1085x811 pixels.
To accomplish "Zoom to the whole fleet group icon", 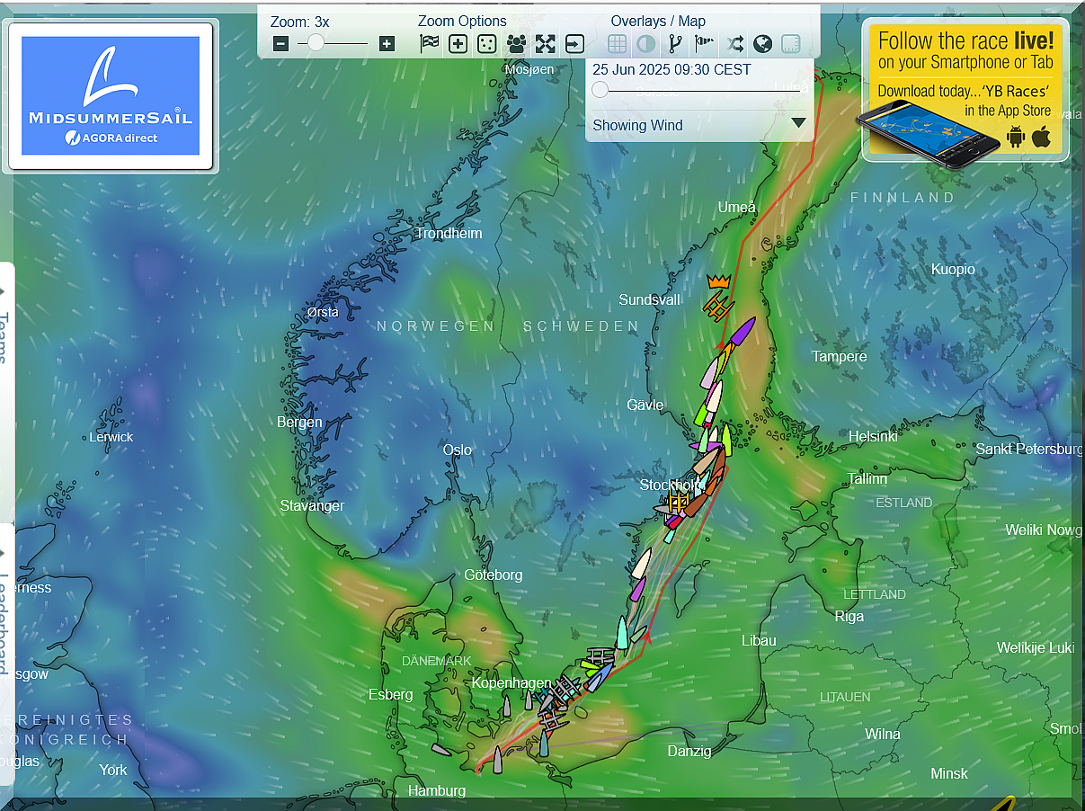I will point(516,43).
